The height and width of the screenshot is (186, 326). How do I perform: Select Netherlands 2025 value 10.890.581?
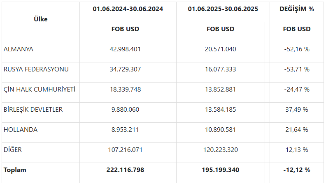click(220, 129)
